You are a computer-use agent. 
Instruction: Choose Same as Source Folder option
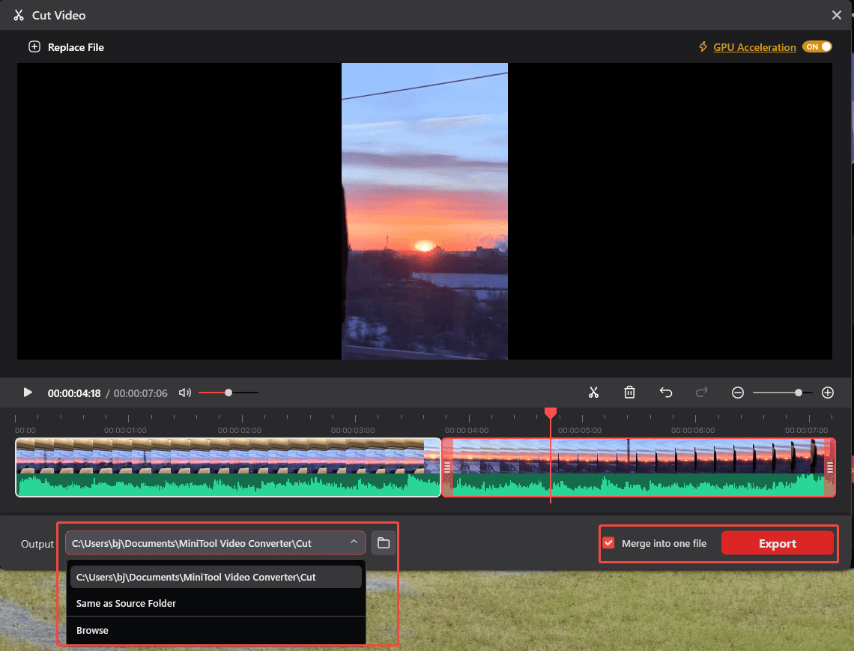pos(216,603)
